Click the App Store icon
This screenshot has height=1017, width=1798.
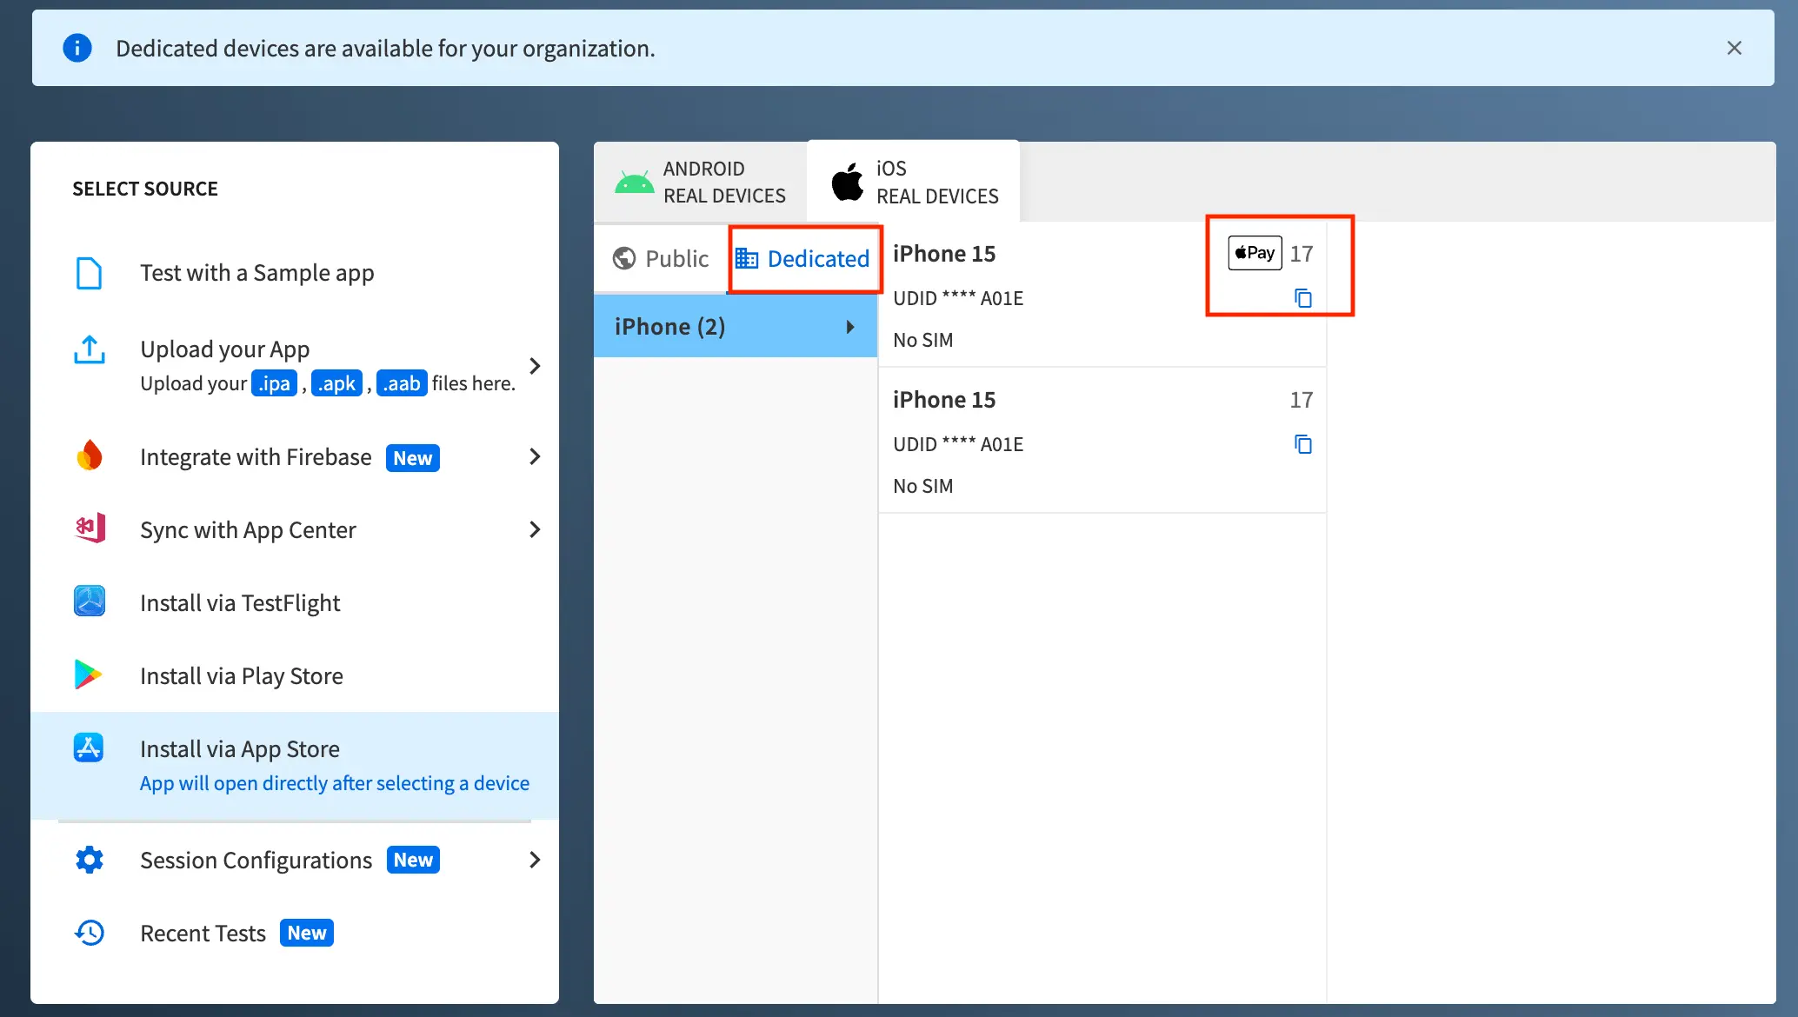point(89,748)
